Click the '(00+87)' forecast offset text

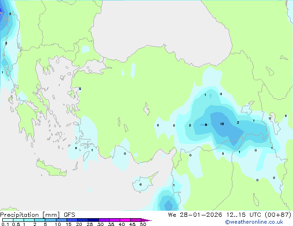coord(278,215)
